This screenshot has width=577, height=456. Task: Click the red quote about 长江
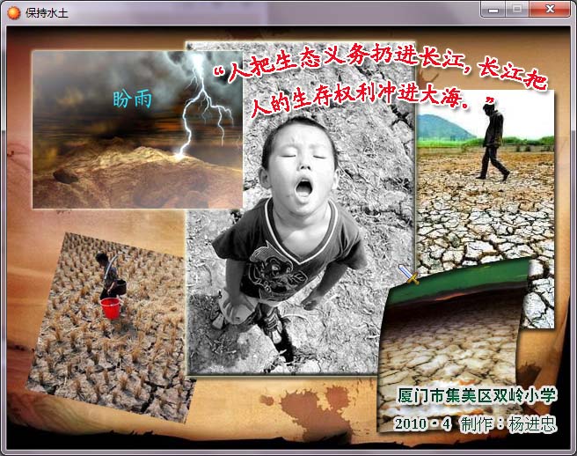tap(381, 80)
